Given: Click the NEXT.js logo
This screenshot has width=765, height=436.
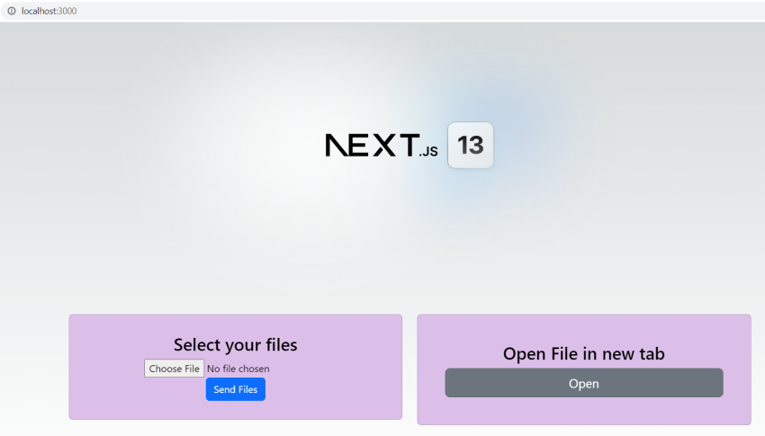Looking at the screenshot, I should [382, 145].
